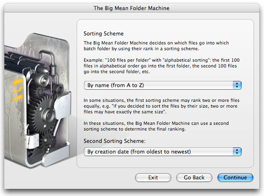Image resolution: width=264 pixels, height=196 pixels.
Task: Click the folder machine artwork image
Action: pos(38,100)
